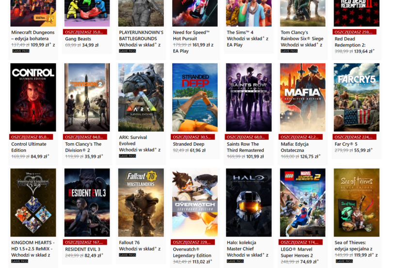Click Game Pass badge under Minecraft Dungeons
Screen dimensions: 402x268
[x=21, y=51]
